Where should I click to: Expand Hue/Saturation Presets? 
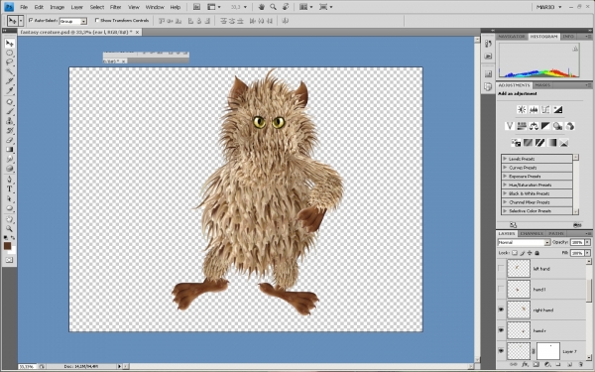505,185
